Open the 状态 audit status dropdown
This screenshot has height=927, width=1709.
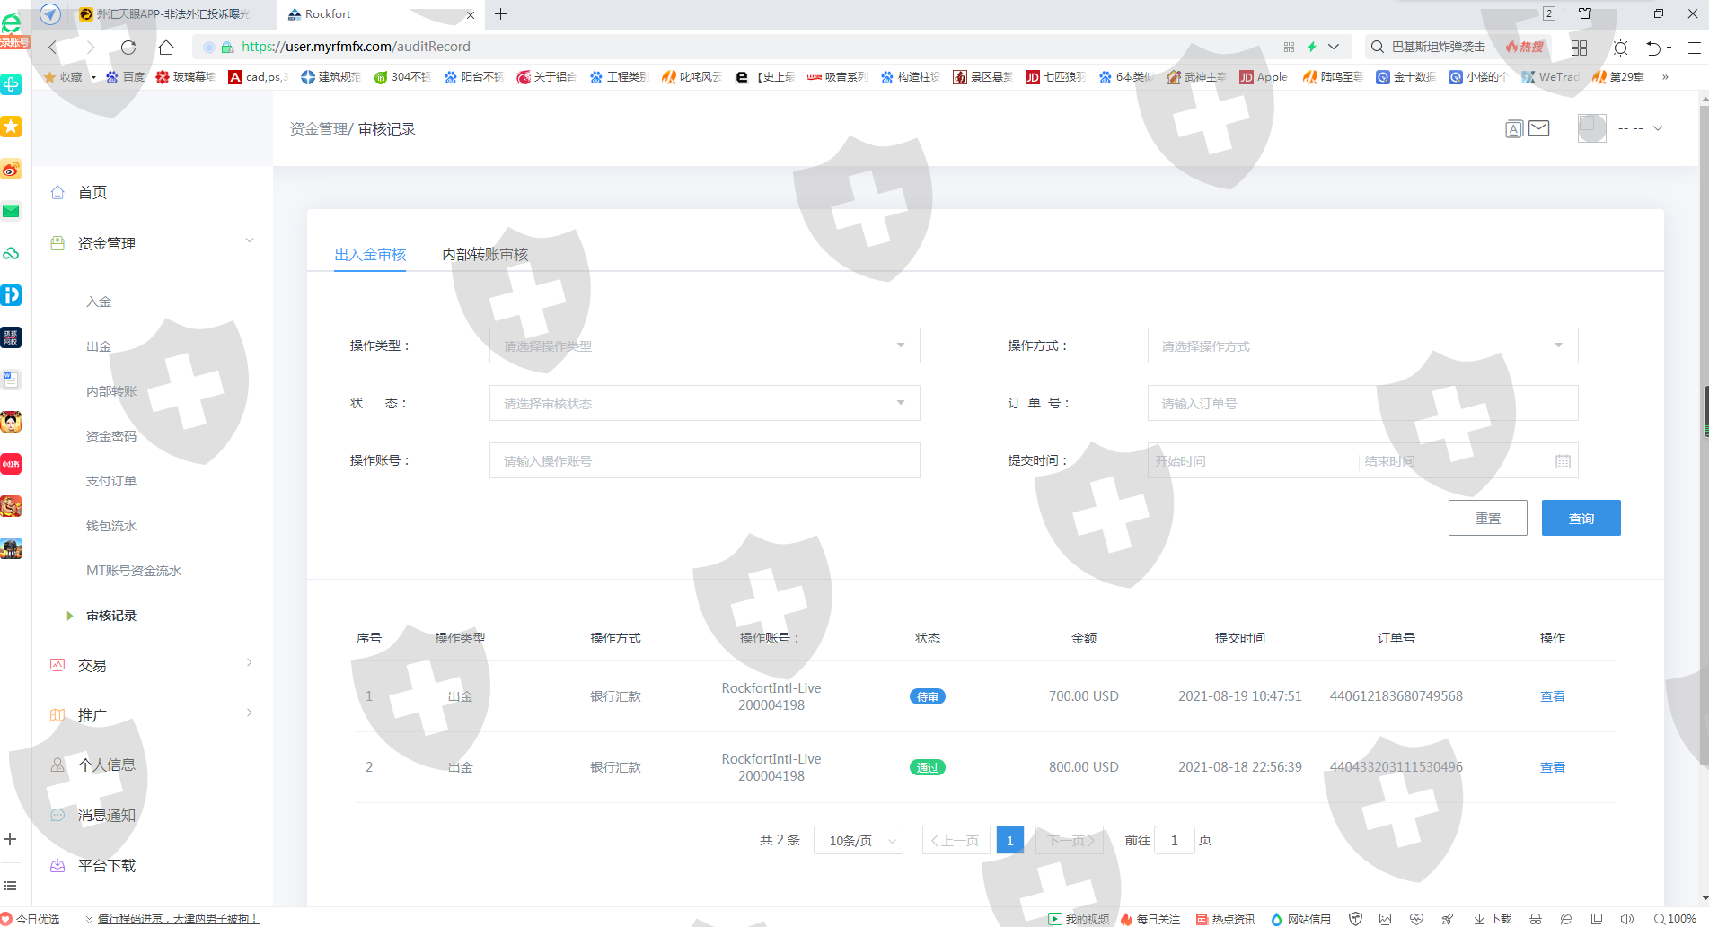[x=704, y=403]
